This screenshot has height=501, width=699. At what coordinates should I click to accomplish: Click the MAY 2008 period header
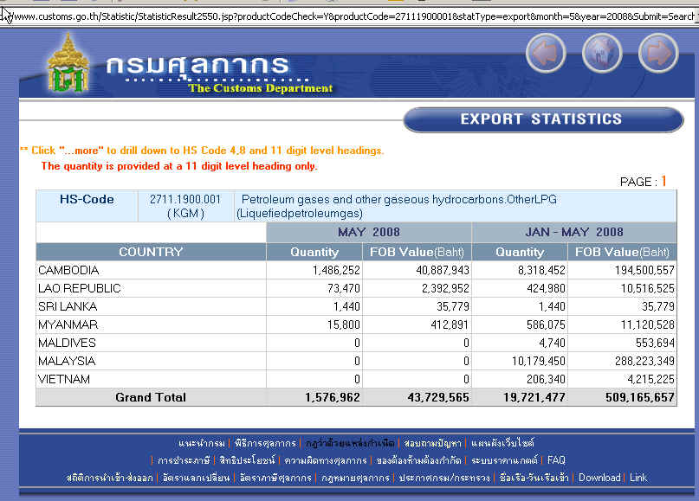369,233
